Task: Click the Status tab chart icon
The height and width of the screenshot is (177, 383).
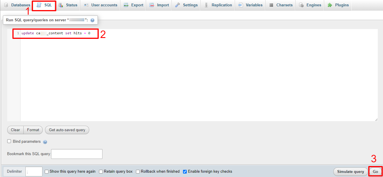Action: [x=61, y=5]
